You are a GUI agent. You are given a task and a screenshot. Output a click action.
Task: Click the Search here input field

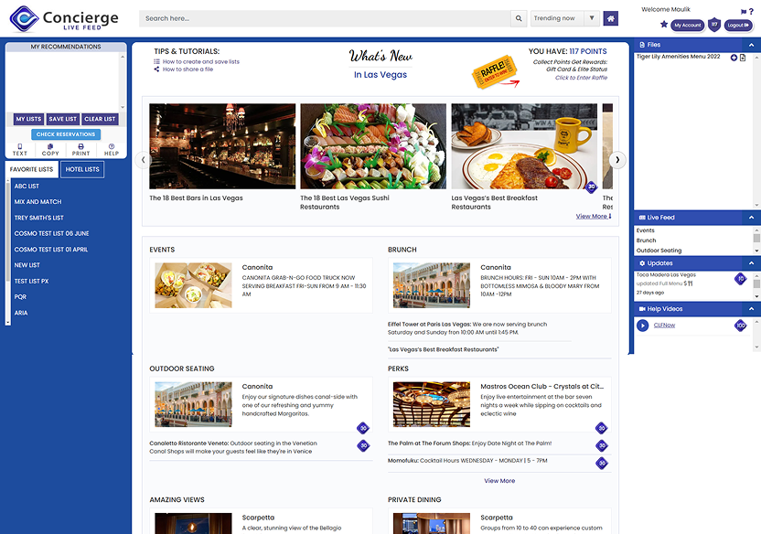pos(325,18)
